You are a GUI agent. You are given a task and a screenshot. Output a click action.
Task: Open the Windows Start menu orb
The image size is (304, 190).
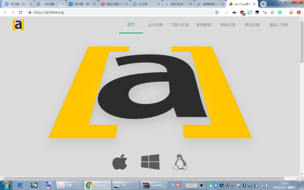[x=6, y=185]
